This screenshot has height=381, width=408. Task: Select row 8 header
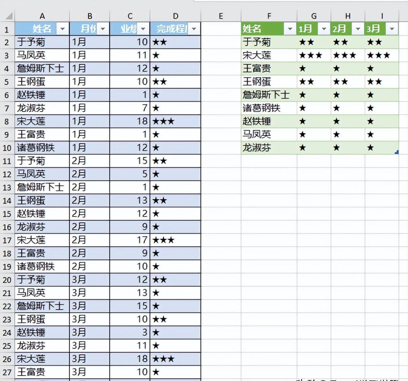point(7,121)
